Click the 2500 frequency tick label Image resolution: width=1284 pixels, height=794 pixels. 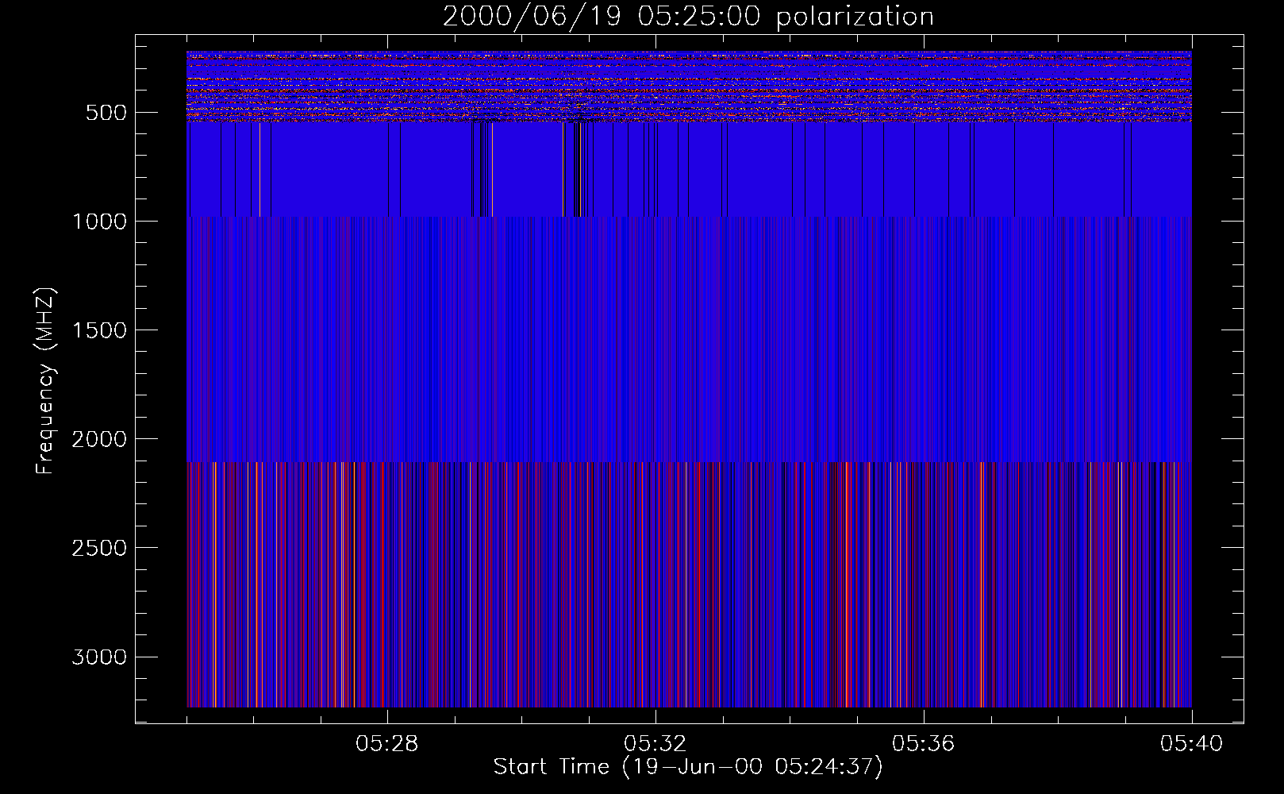(x=99, y=548)
